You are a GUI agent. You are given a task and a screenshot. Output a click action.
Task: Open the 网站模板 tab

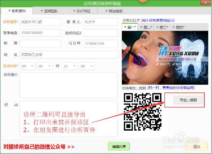(114, 11)
